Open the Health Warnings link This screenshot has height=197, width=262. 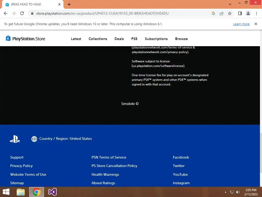coord(105,174)
